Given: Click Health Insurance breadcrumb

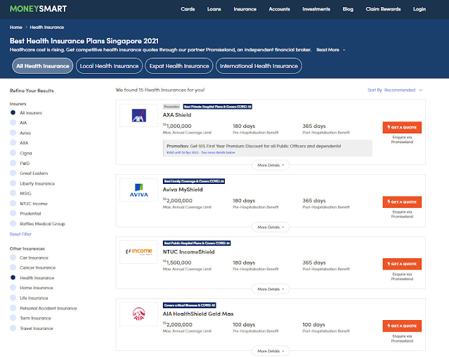Looking at the screenshot, I should [47, 27].
